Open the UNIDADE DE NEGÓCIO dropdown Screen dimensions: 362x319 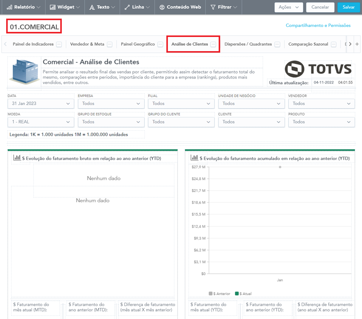(x=252, y=104)
